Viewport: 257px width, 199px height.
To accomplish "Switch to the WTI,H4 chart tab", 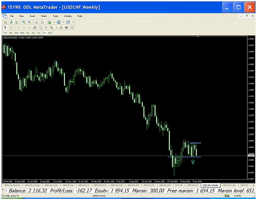I will [178, 185].
